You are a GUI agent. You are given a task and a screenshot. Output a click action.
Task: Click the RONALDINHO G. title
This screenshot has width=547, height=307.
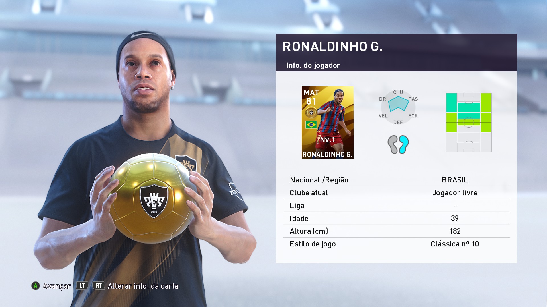333,47
